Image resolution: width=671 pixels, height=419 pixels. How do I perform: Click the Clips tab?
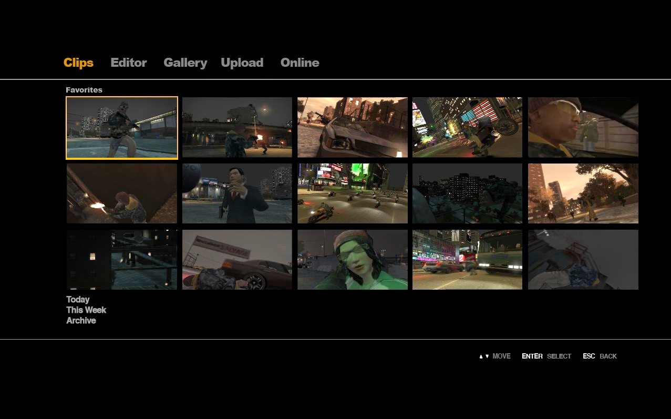78,63
